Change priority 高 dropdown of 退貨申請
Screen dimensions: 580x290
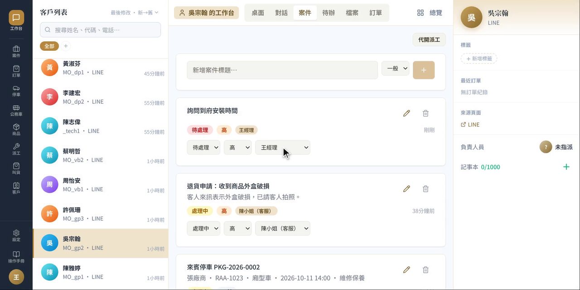237,228
